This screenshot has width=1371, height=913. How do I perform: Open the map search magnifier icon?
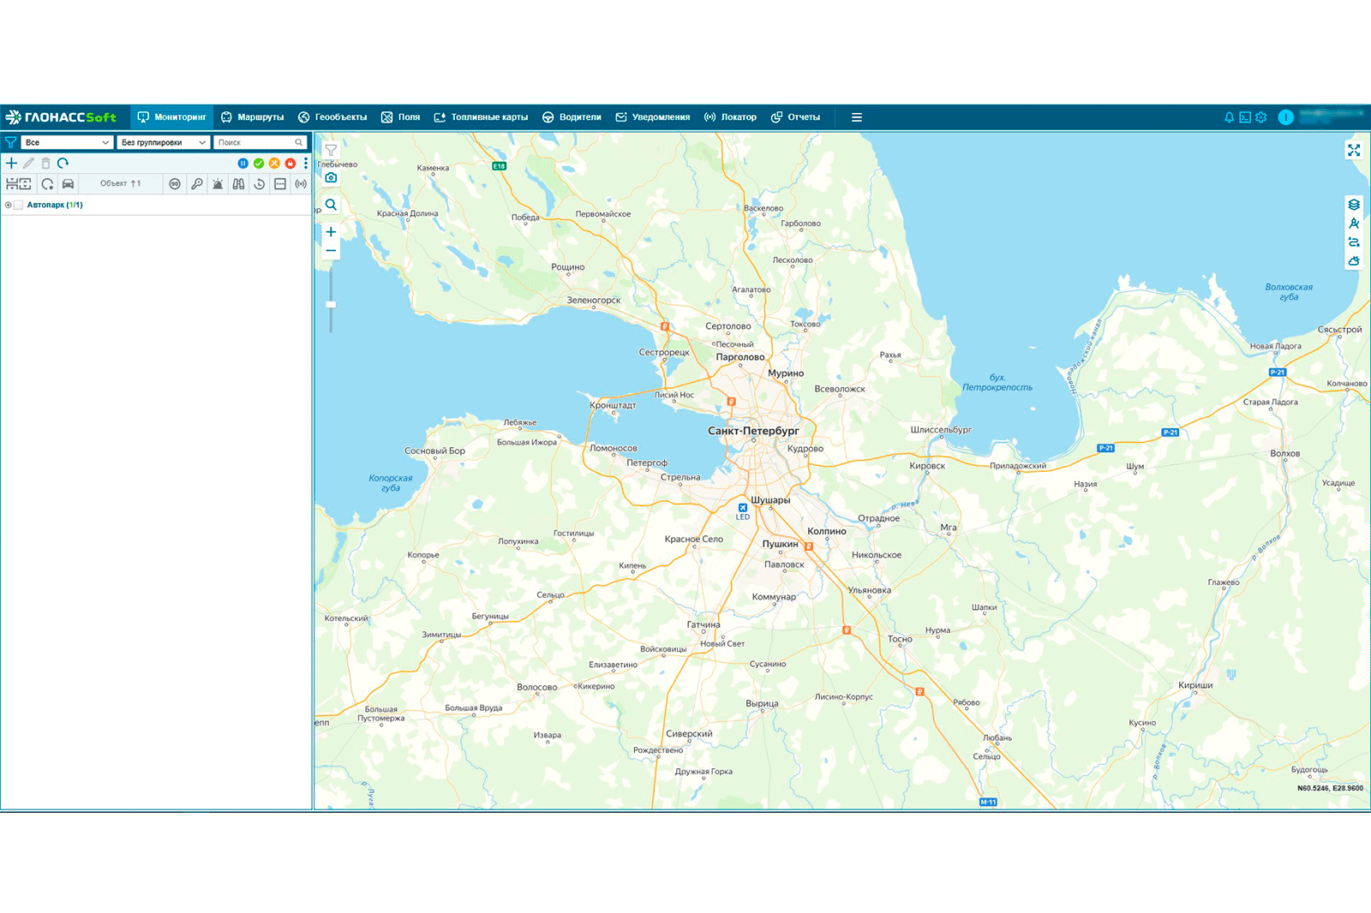coord(331,205)
